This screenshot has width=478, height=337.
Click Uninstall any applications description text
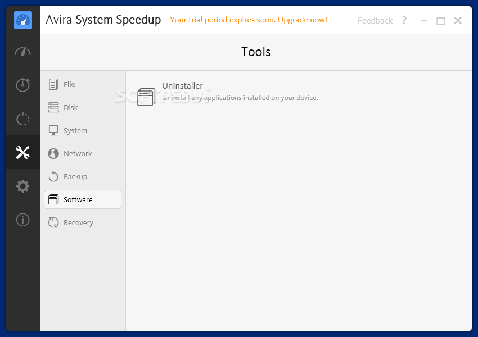(x=240, y=98)
